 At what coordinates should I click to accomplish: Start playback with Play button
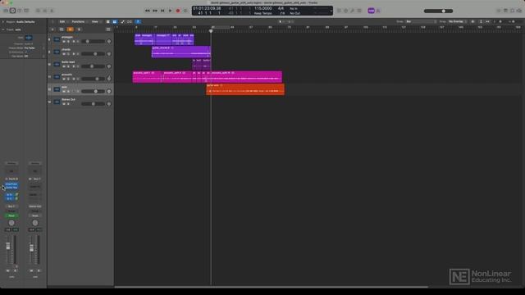pos(170,11)
